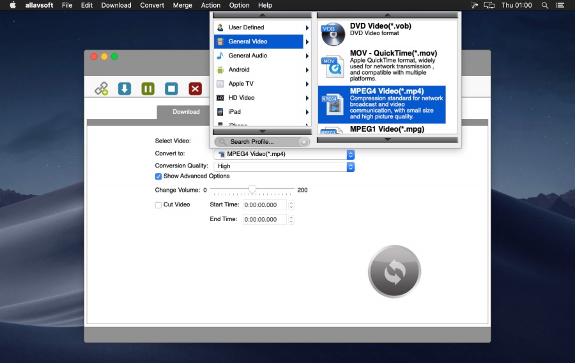This screenshot has width=575, height=363.
Task: Click the Thu 01:00 clock
Action: pyautogui.click(x=517, y=5)
